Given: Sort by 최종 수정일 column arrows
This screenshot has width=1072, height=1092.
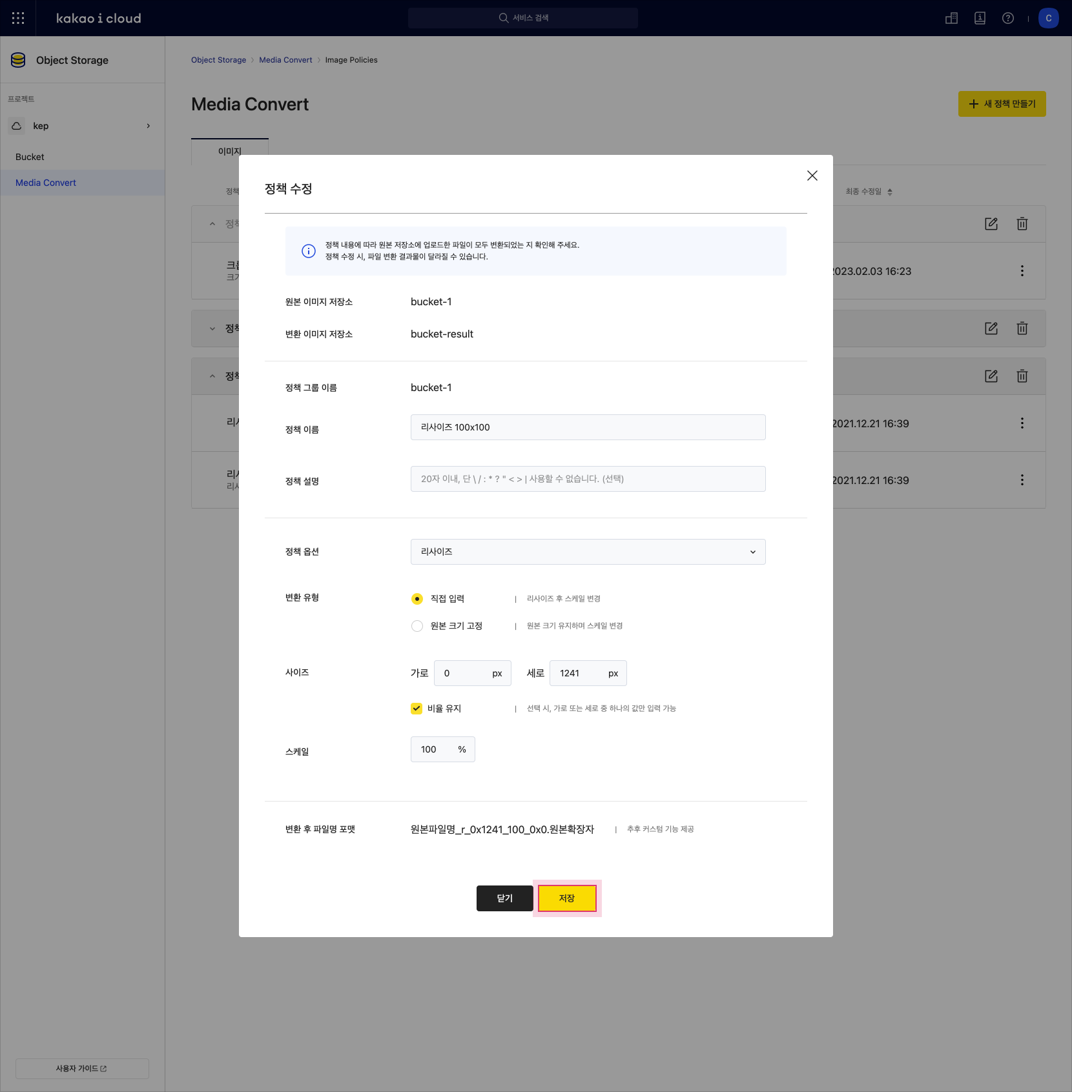Looking at the screenshot, I should pyautogui.click(x=890, y=192).
